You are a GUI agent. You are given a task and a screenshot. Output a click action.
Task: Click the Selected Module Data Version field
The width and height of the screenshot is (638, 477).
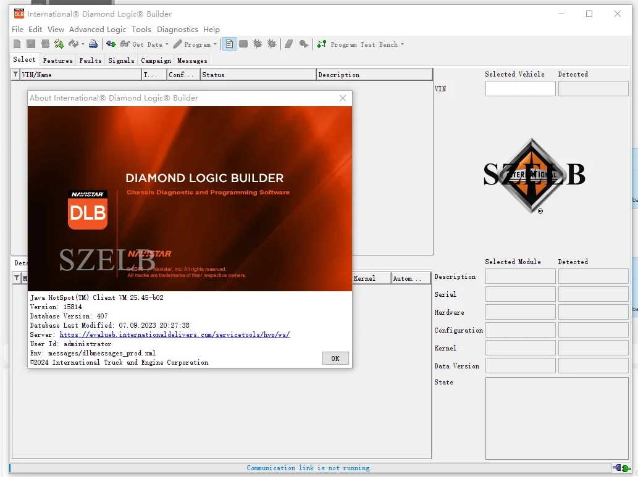point(520,365)
